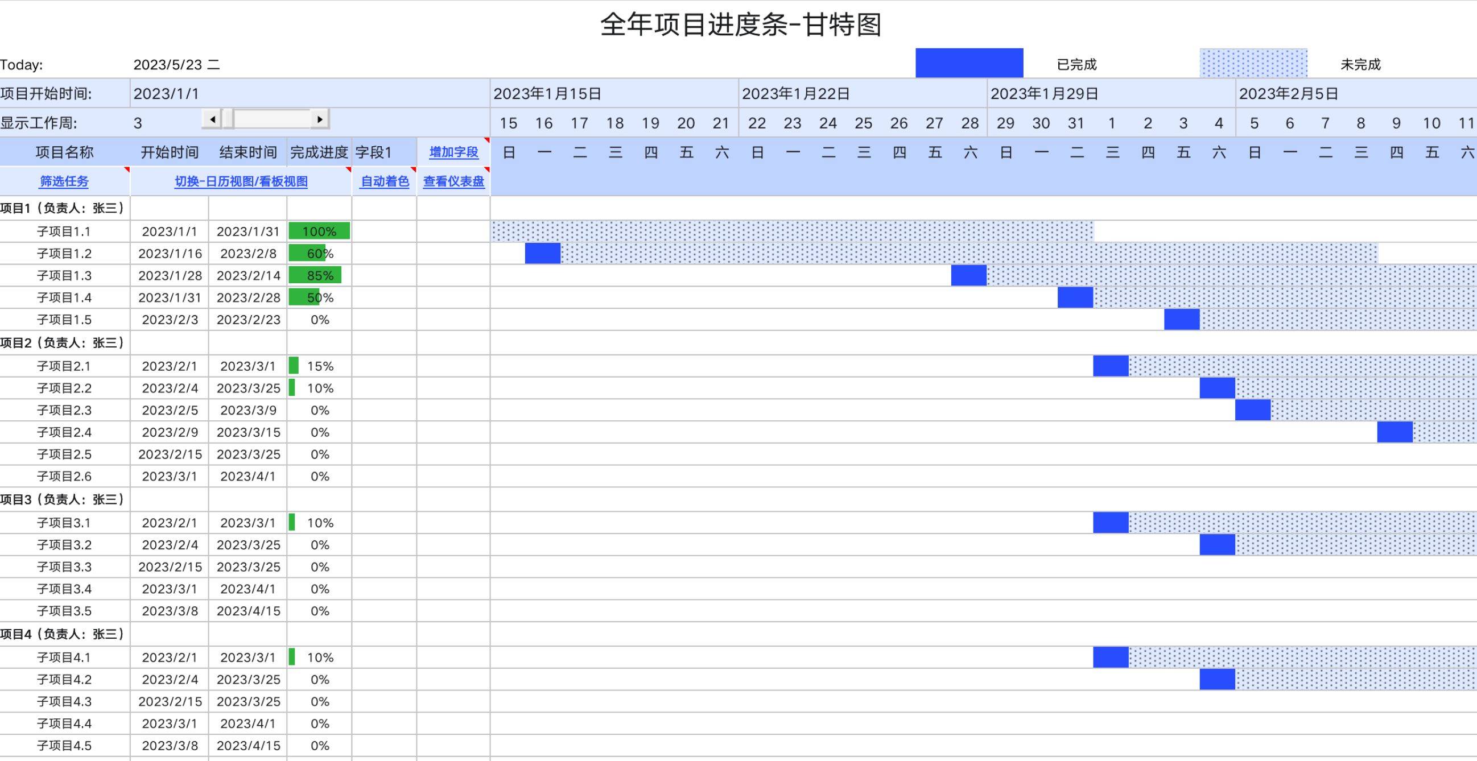
Task: Open the 筛选任务 filter link
Action: click(x=63, y=181)
